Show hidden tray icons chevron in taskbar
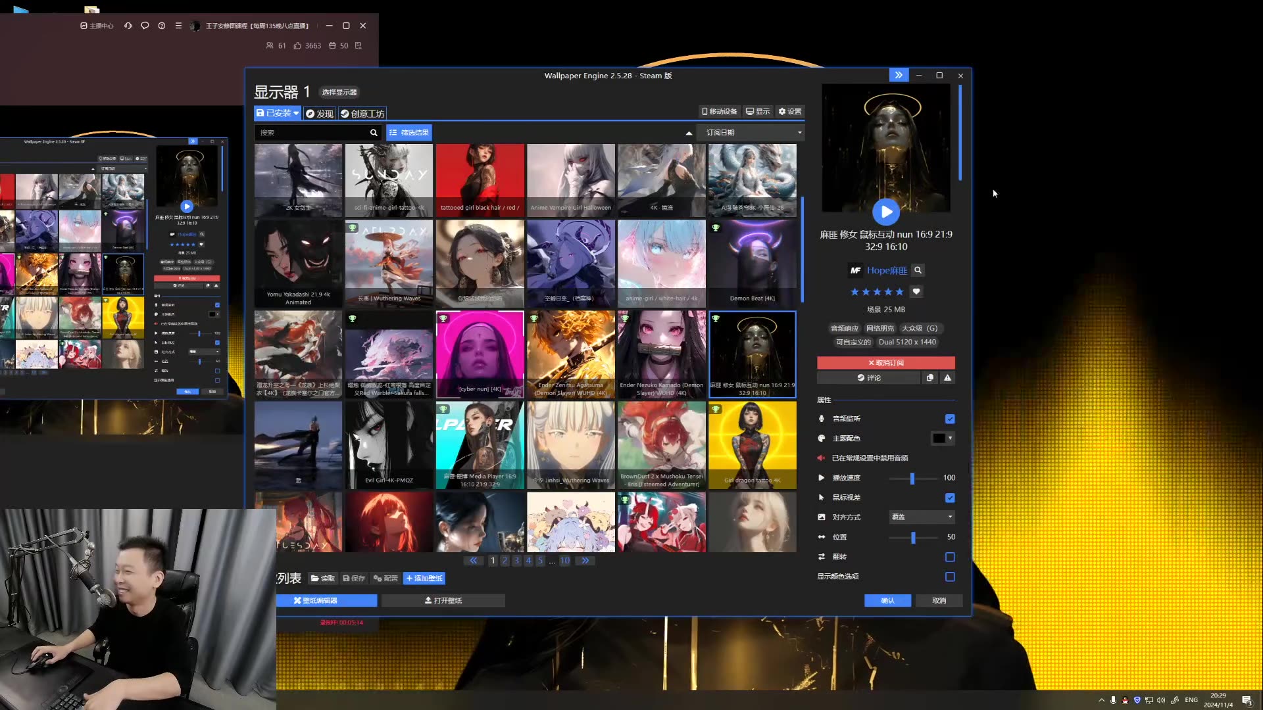This screenshot has width=1263, height=710. pyautogui.click(x=1102, y=700)
